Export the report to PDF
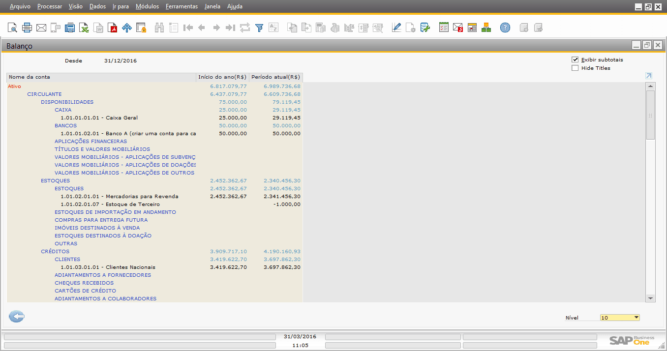The width and height of the screenshot is (667, 351). 113,28
